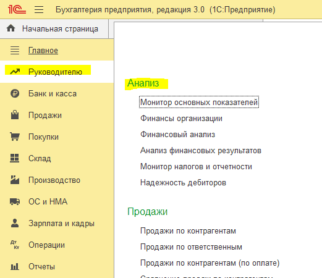
Task: Open Продажи по ответственным report
Action: 191,247
